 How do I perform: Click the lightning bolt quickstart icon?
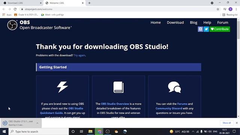pos(62,87)
